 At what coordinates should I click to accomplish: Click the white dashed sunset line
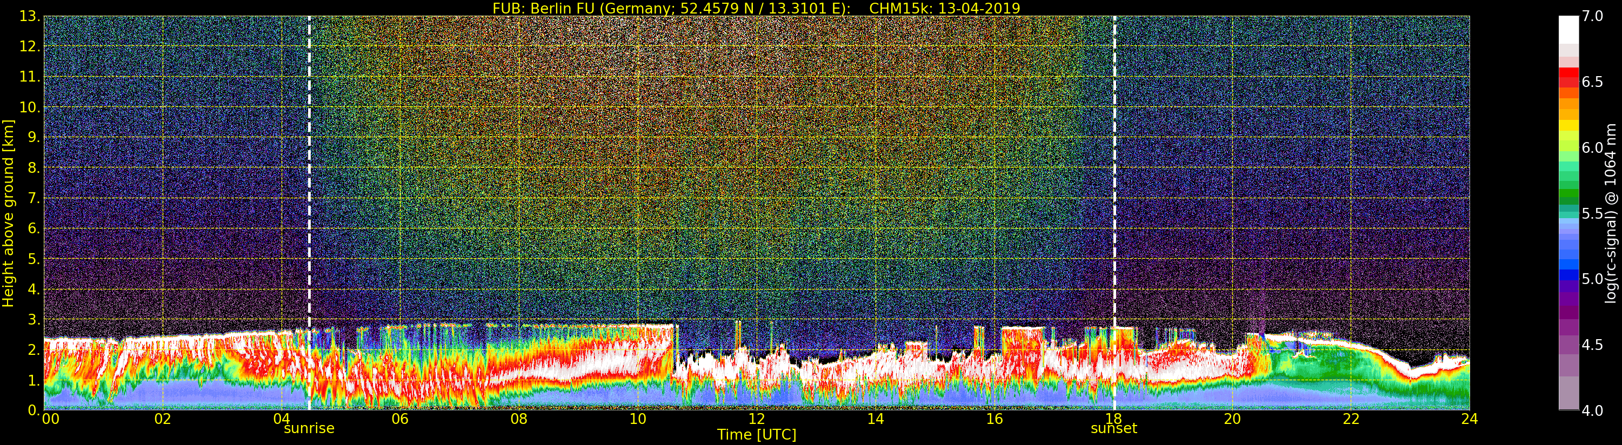(1114, 189)
